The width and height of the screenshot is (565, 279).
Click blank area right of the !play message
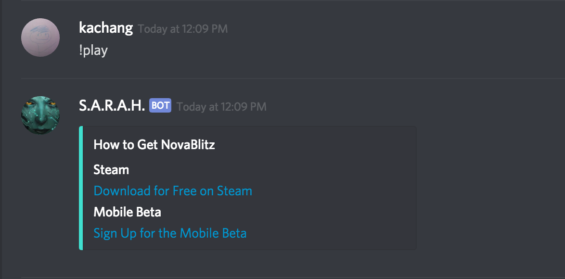(337, 50)
